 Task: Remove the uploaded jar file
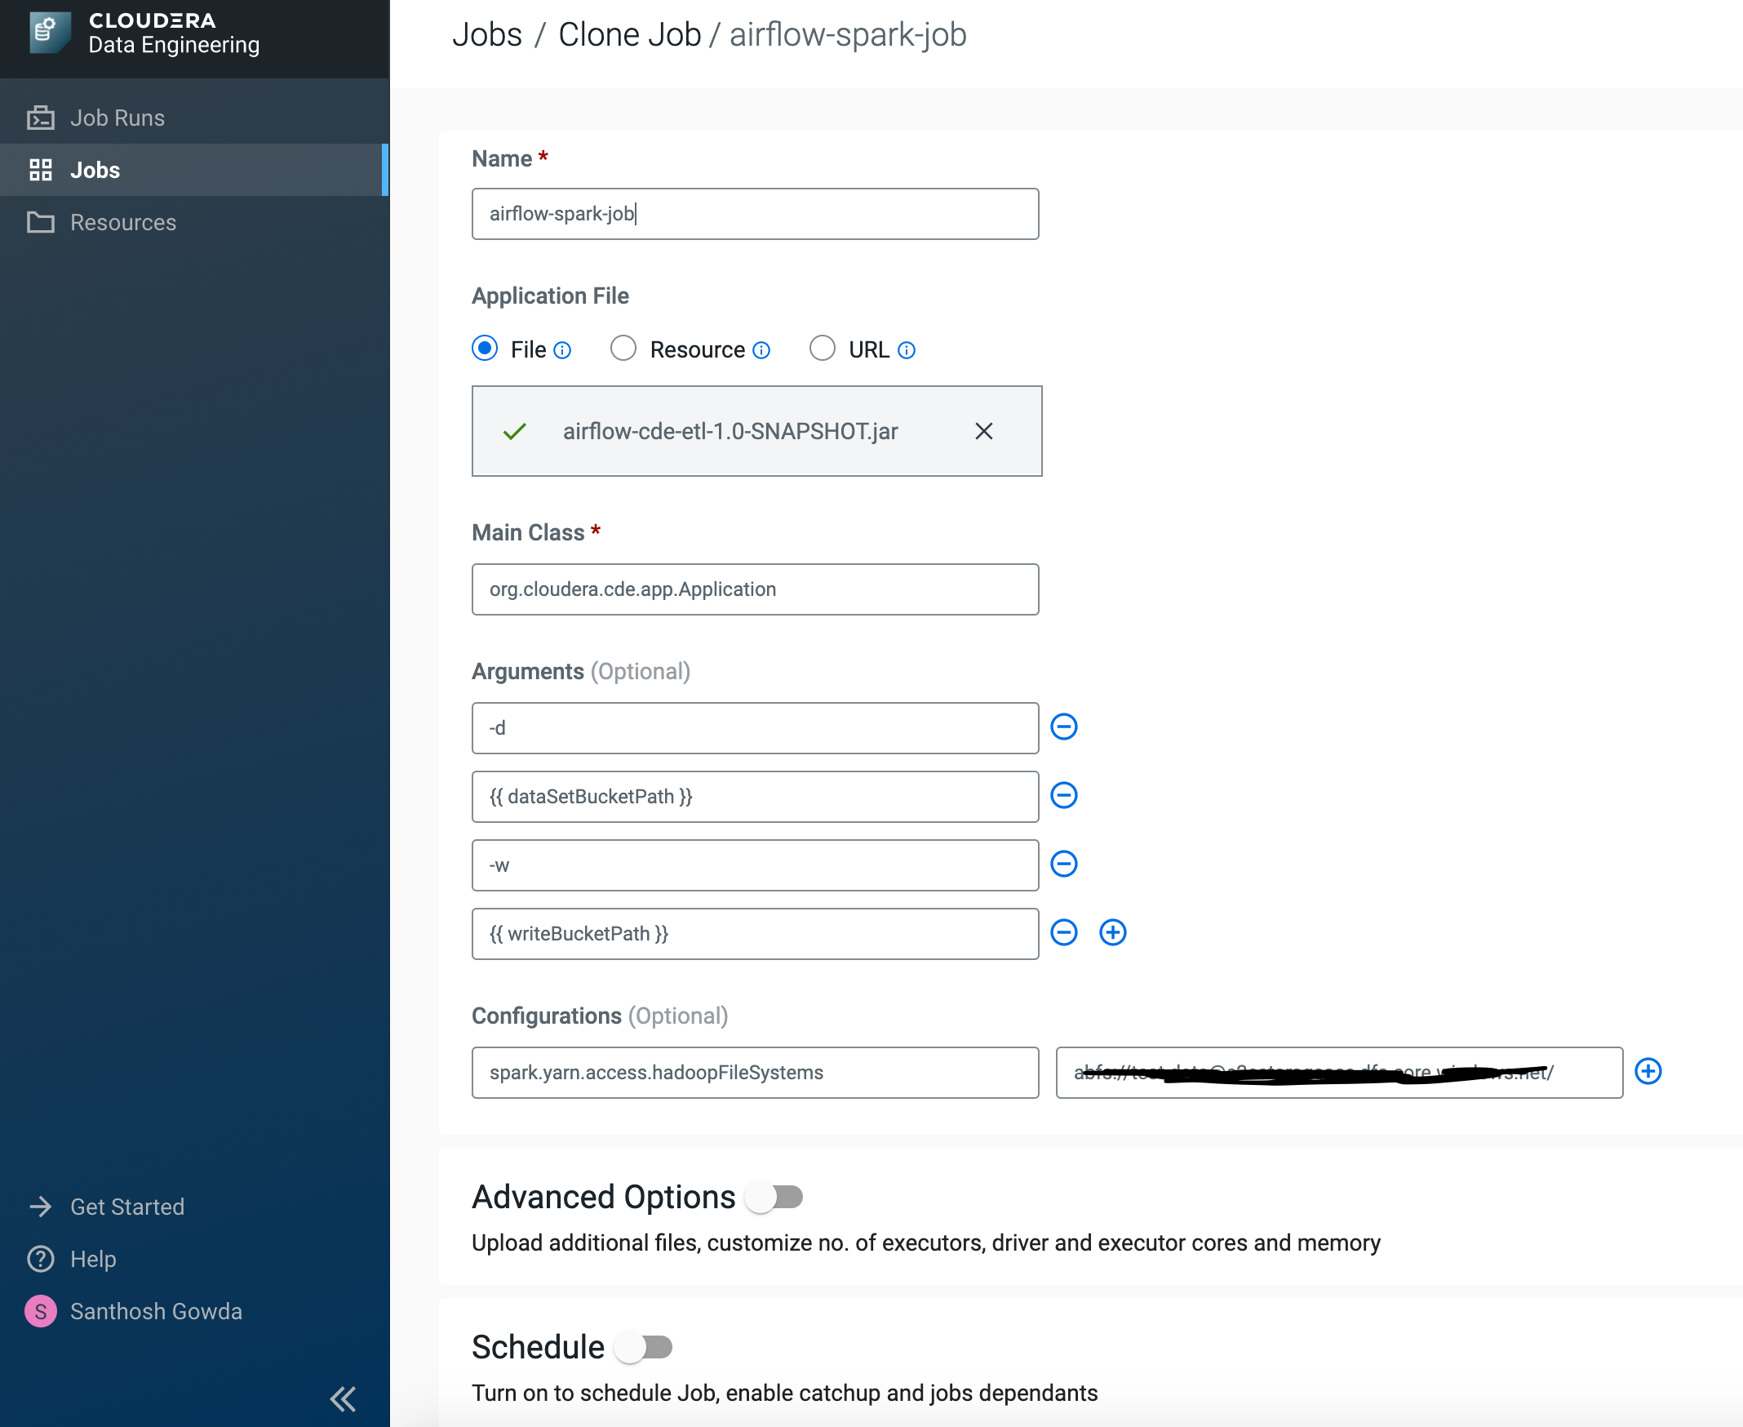[x=982, y=431]
